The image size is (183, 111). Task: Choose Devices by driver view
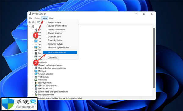click(60, 33)
